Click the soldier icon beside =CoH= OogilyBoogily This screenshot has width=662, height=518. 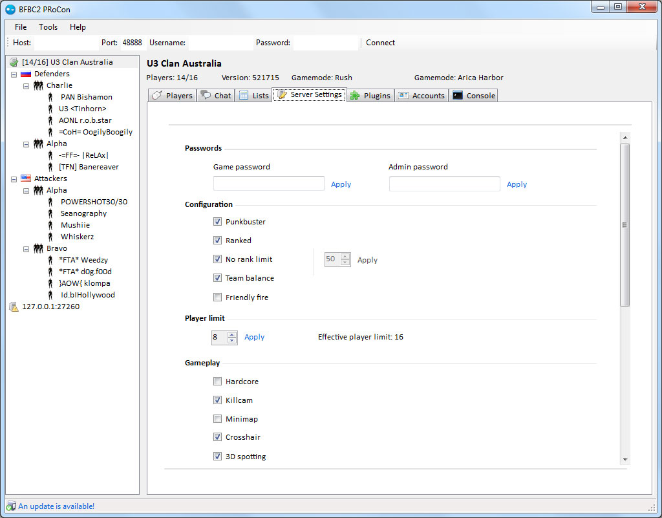(50, 132)
